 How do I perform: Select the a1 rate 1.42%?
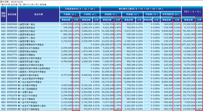pos(76,55)
